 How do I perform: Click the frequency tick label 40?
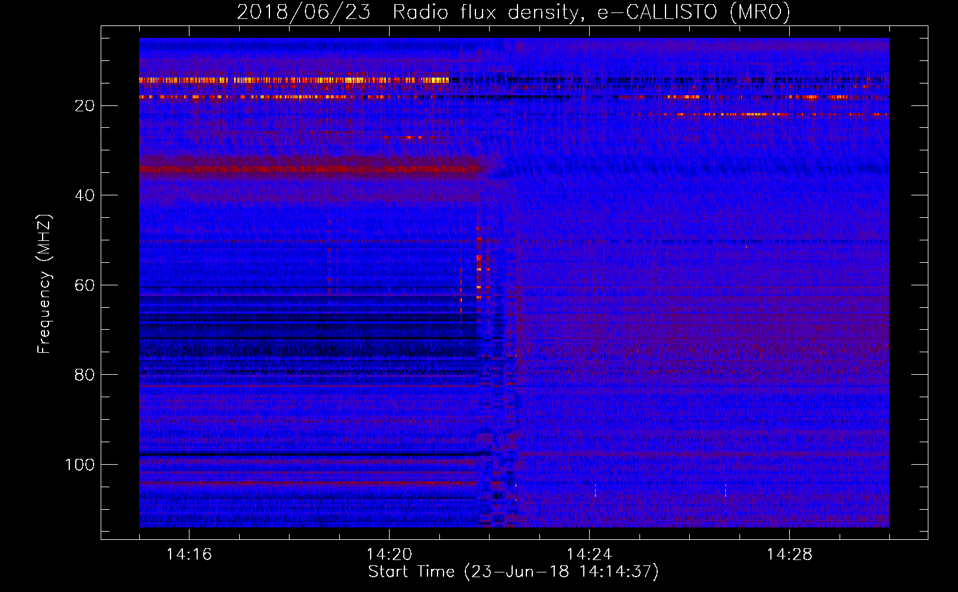click(x=85, y=195)
